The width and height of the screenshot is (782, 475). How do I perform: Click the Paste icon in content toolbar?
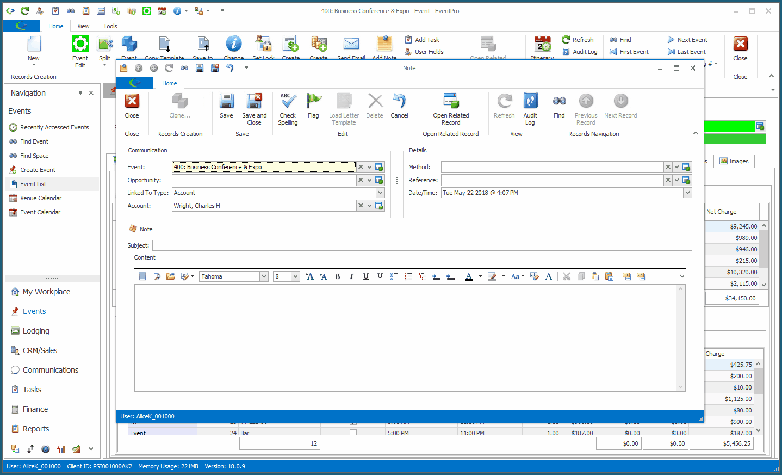coord(595,276)
